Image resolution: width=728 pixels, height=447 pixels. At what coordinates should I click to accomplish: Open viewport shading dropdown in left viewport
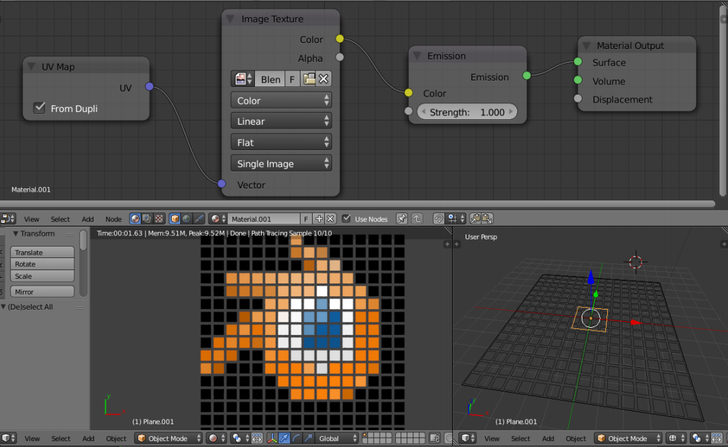click(217, 438)
